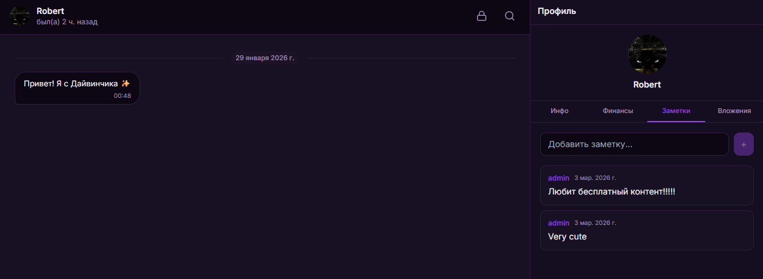Click Robert's name under the profile avatar
This screenshot has width=763, height=279.
(x=647, y=85)
